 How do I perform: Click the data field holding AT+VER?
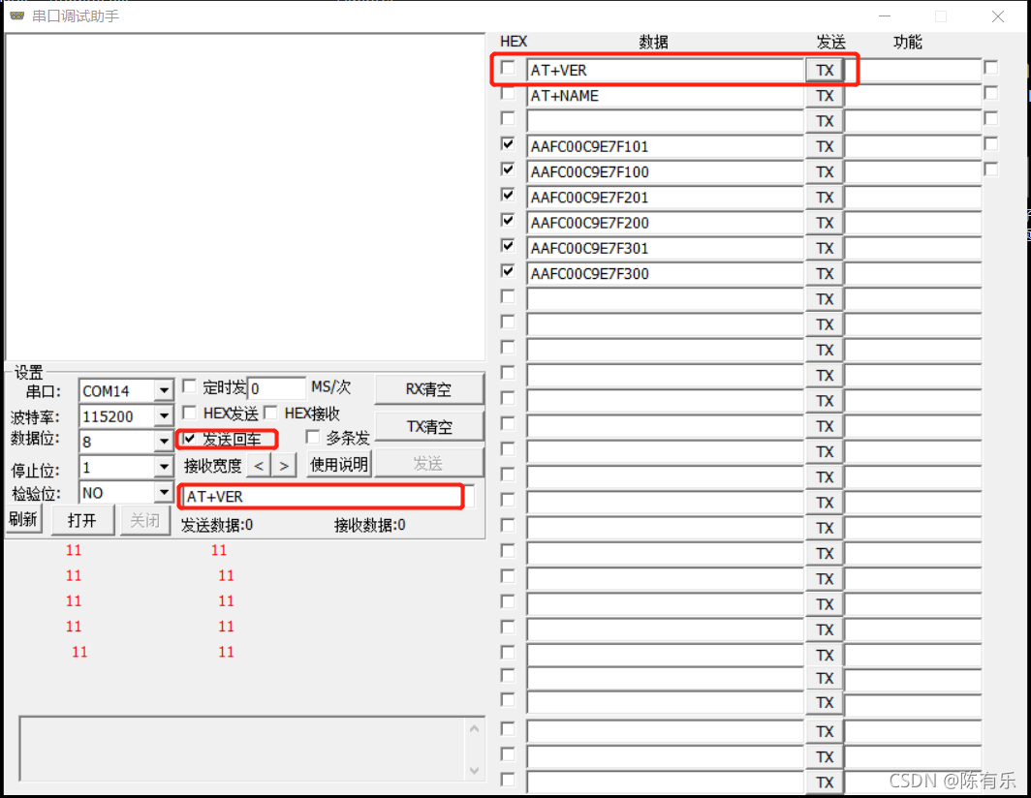pyautogui.click(x=666, y=71)
